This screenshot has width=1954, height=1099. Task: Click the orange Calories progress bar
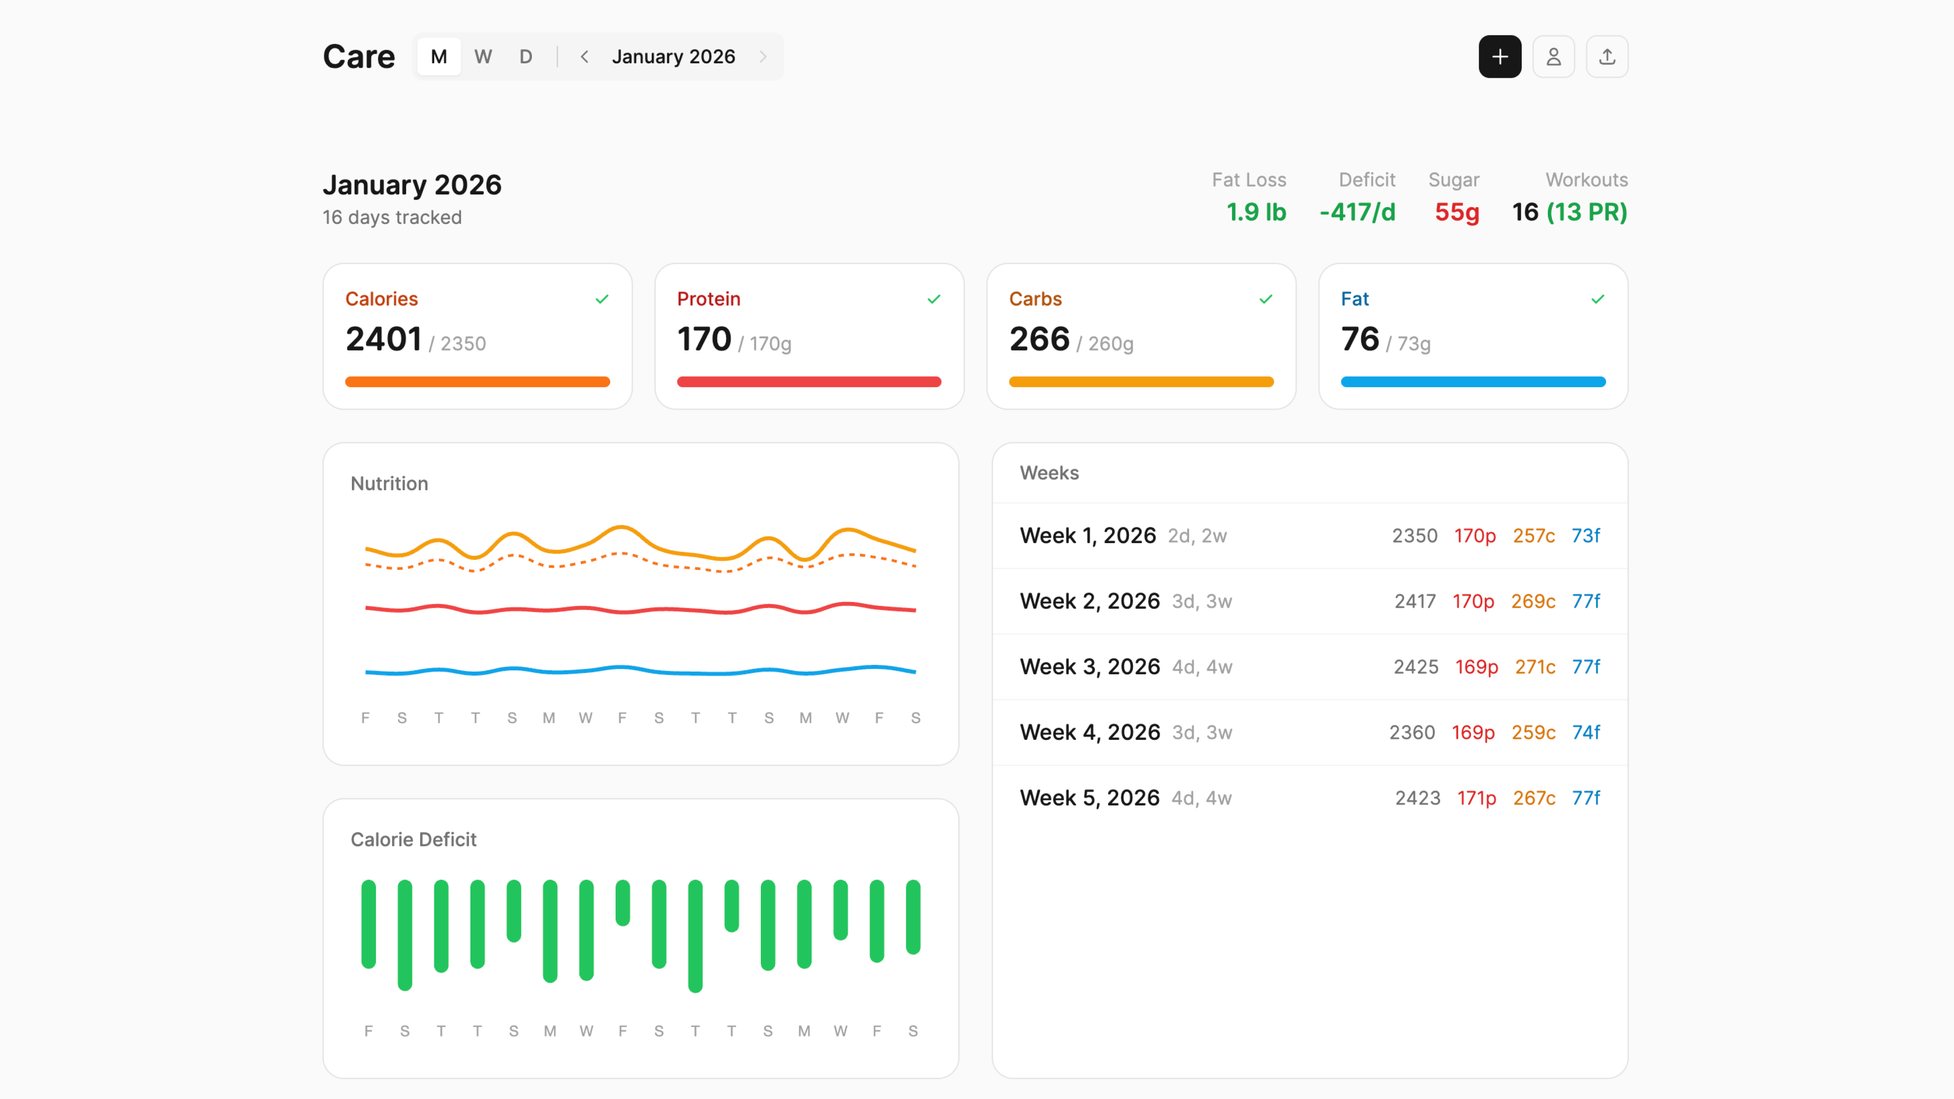[x=477, y=382]
